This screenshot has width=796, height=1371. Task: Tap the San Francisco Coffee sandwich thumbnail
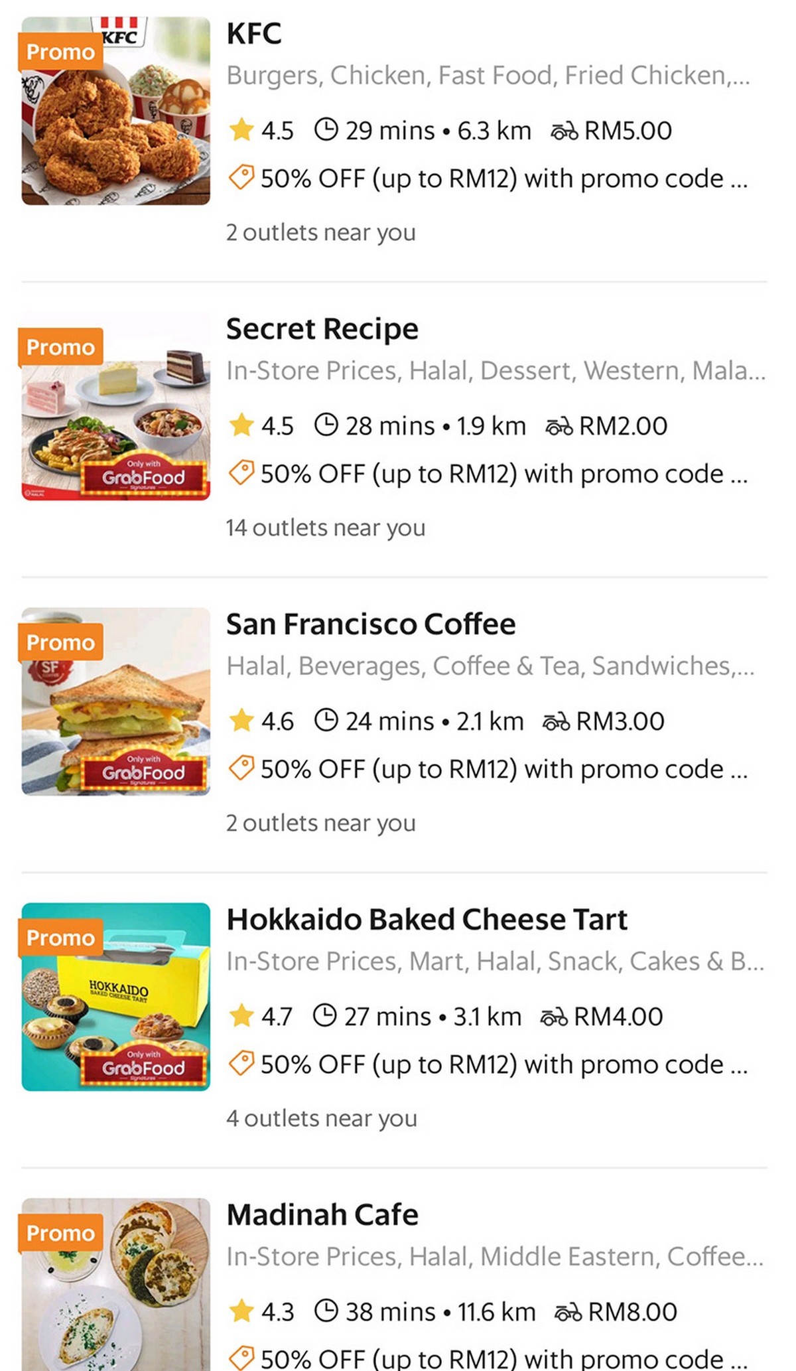pos(116,701)
